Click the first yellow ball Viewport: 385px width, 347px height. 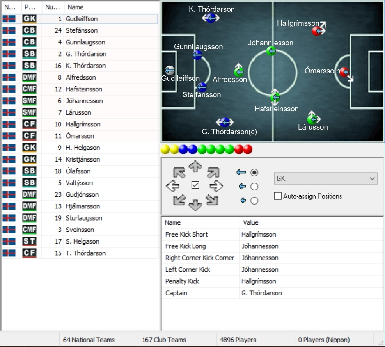[x=165, y=149]
